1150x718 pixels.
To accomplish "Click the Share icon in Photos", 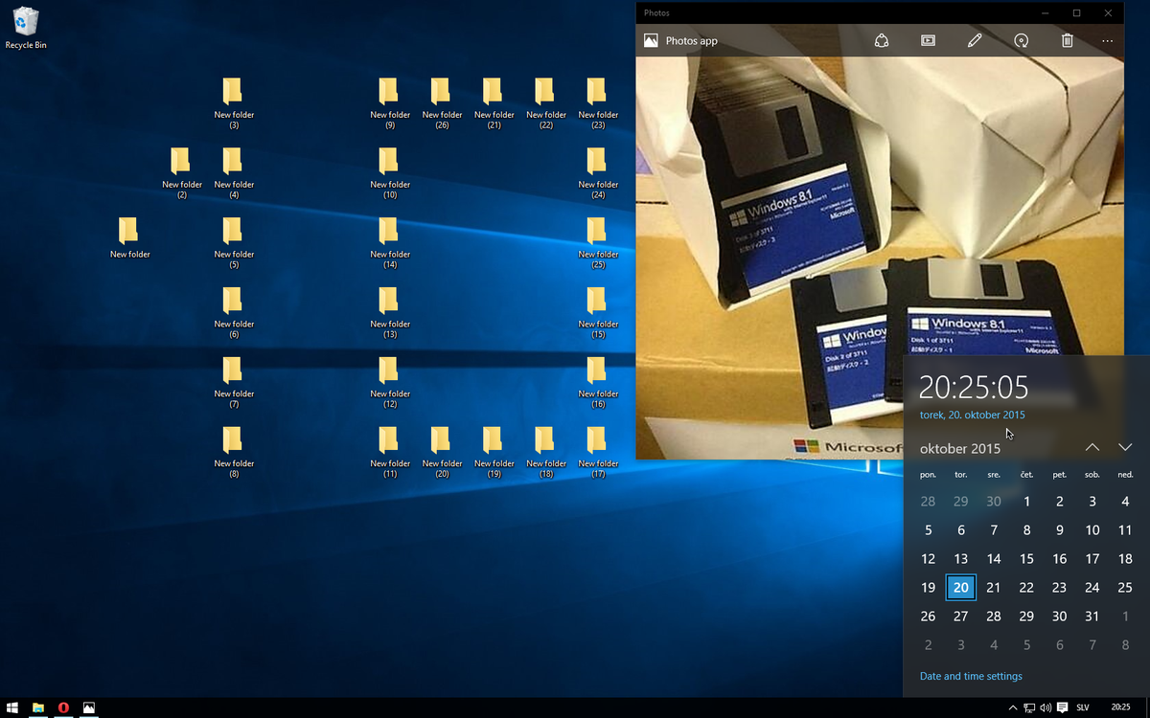I will point(882,40).
